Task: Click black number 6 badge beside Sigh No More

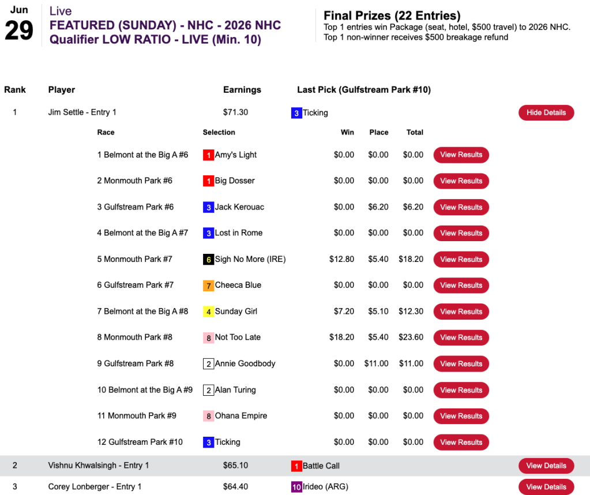Action: 208,260
